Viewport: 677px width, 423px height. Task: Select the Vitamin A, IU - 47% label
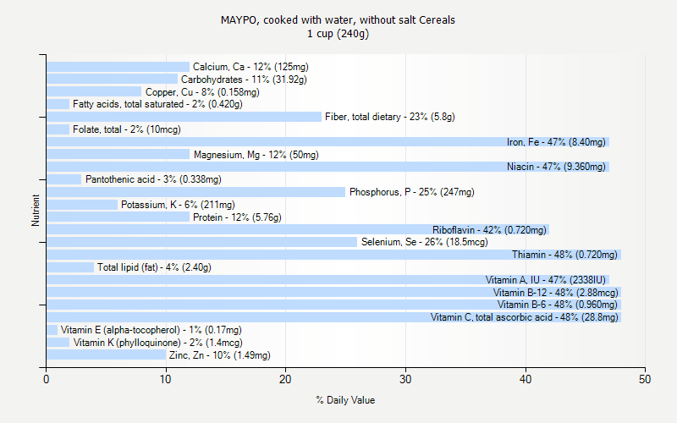click(x=546, y=280)
